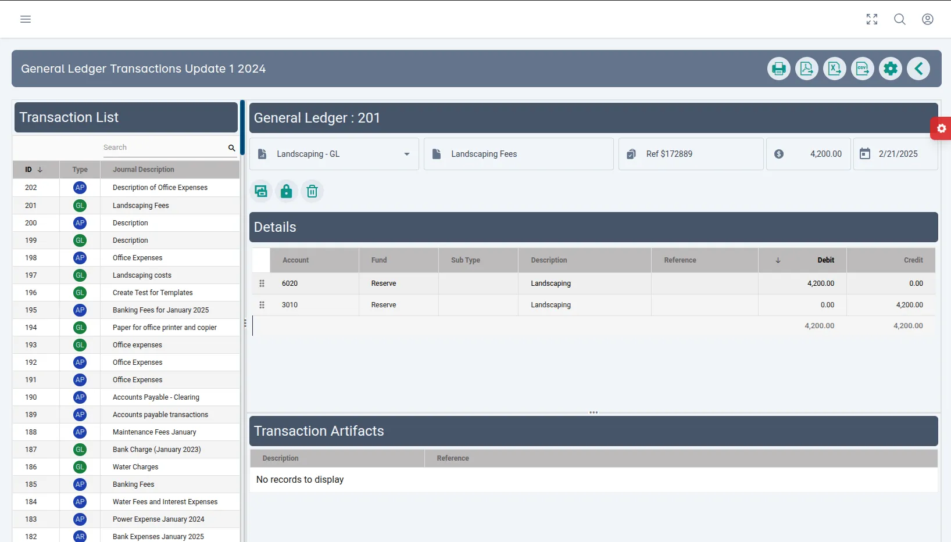This screenshot has width=951, height=542.
Task: Export ledger as PDF
Action: pos(806,69)
